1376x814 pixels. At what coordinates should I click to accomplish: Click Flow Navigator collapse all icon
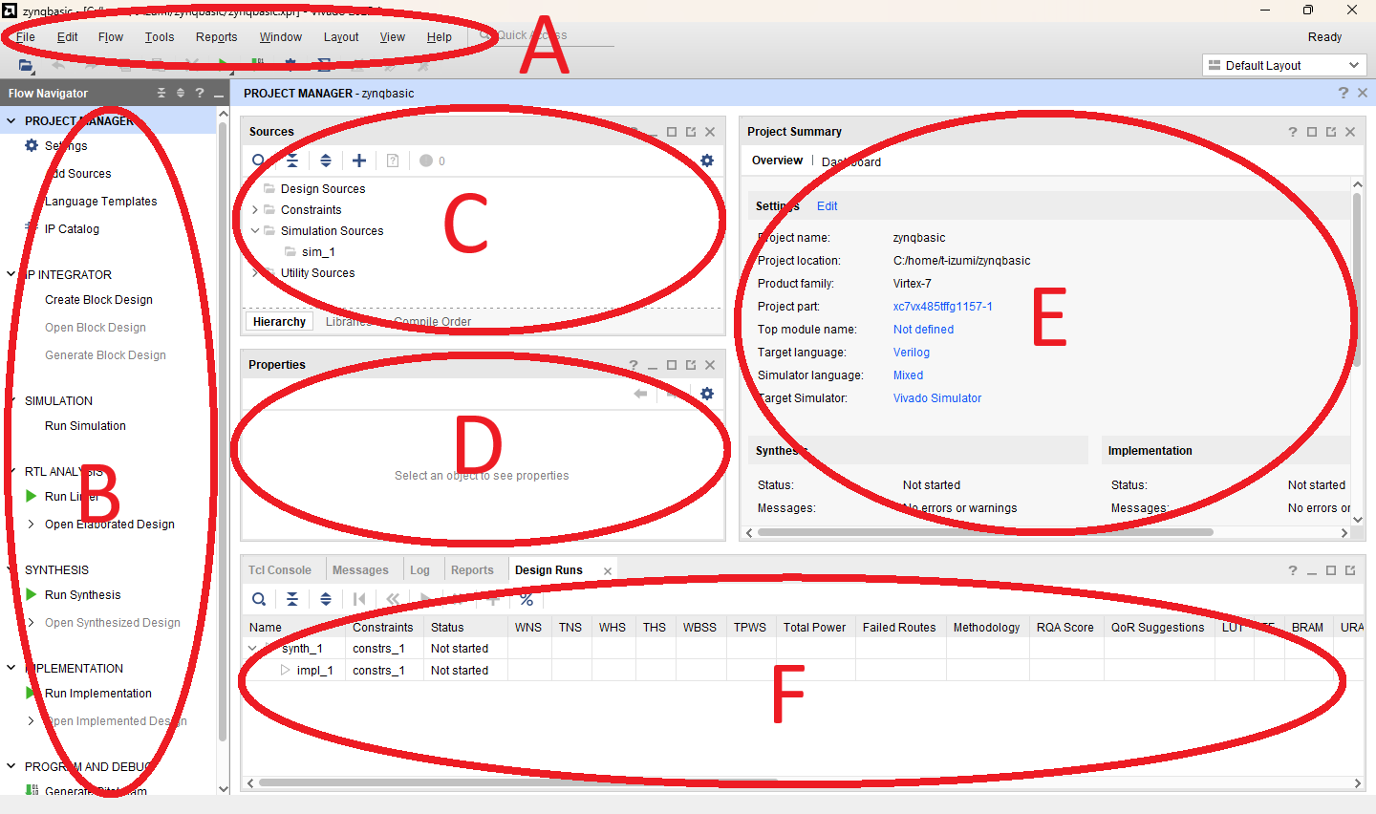pos(161,93)
